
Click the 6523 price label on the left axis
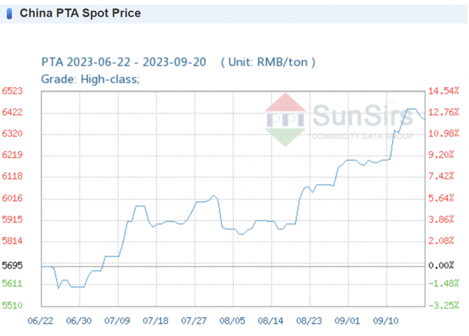coord(12,91)
